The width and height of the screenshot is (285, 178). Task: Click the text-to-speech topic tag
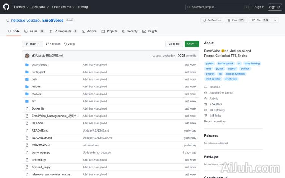pos(226,64)
